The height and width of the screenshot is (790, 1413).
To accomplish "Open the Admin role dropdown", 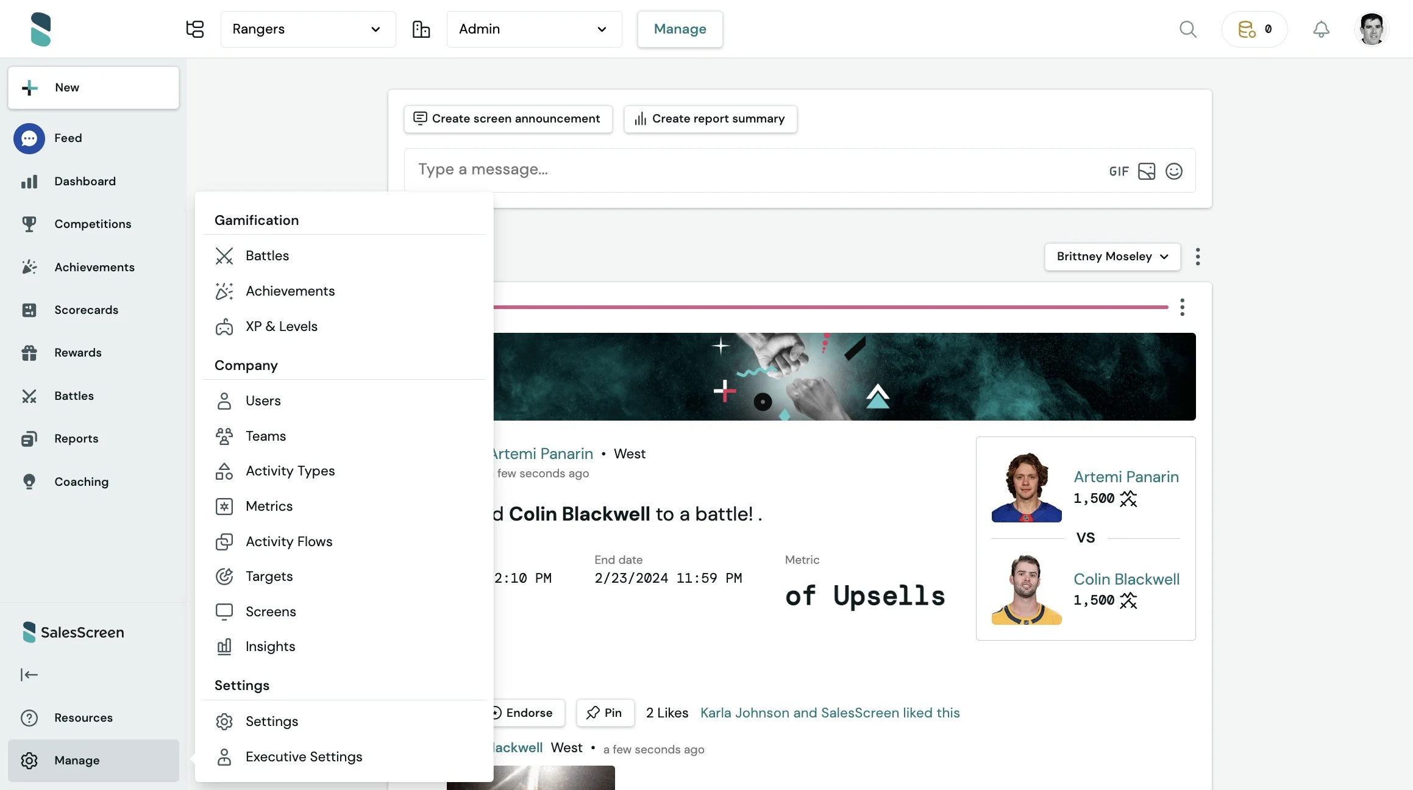I will click(534, 29).
